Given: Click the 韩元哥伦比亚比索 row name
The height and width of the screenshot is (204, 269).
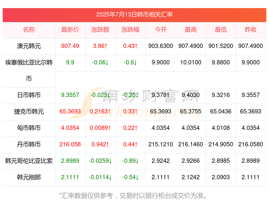Looking at the screenshot, I should (29, 161).
